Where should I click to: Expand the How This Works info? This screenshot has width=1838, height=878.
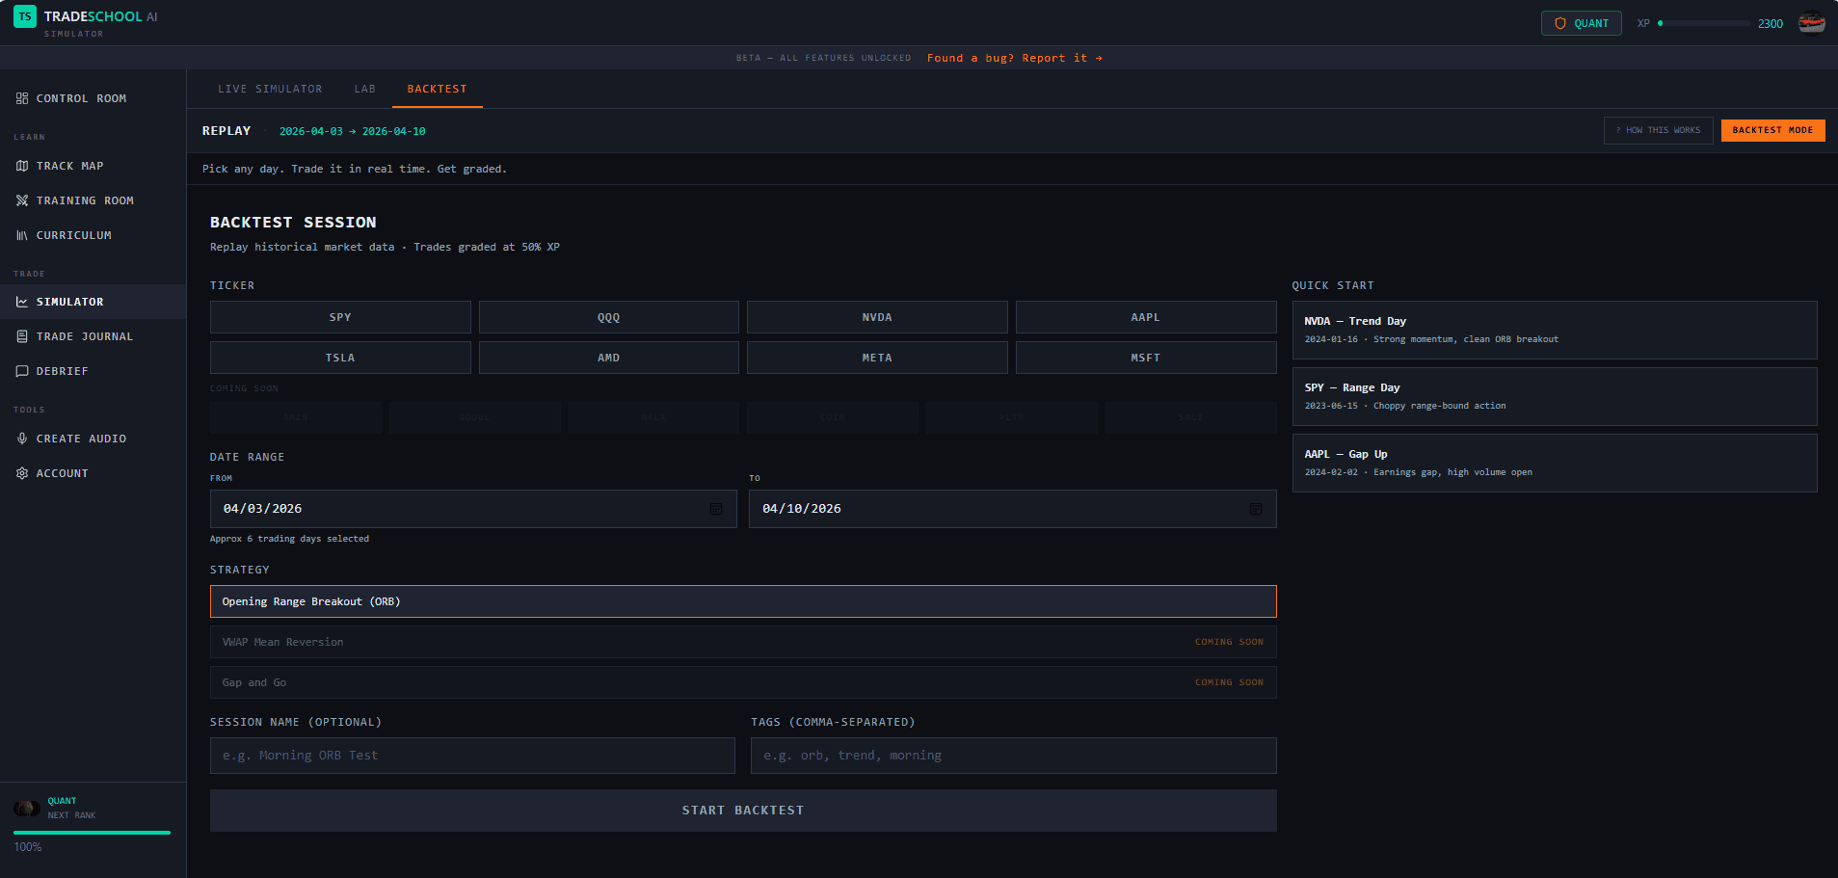pyautogui.click(x=1658, y=130)
